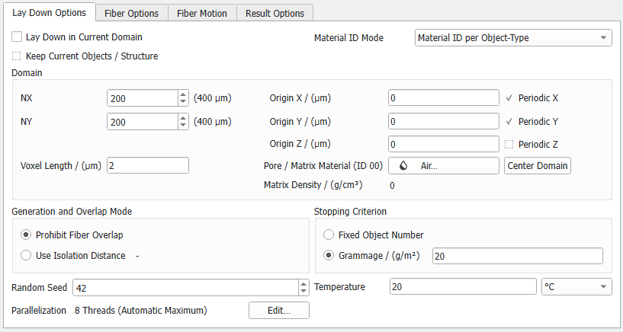623x332 pixels.
Task: Increase the NX value with up arrow
Action: pyautogui.click(x=183, y=94)
